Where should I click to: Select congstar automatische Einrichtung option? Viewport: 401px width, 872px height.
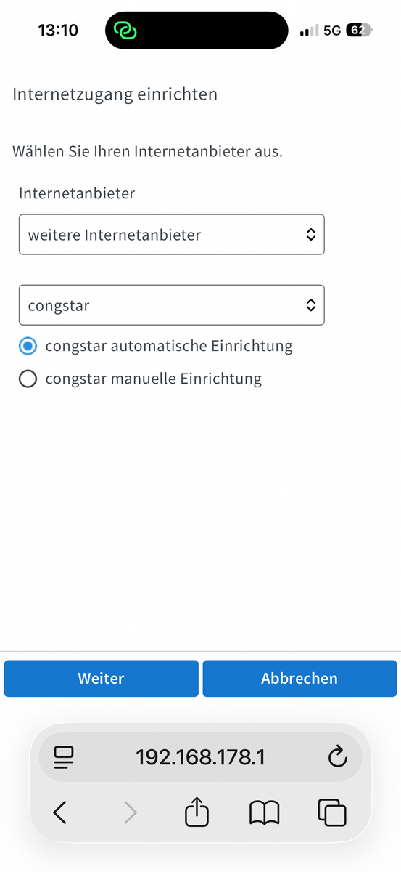coord(156,346)
